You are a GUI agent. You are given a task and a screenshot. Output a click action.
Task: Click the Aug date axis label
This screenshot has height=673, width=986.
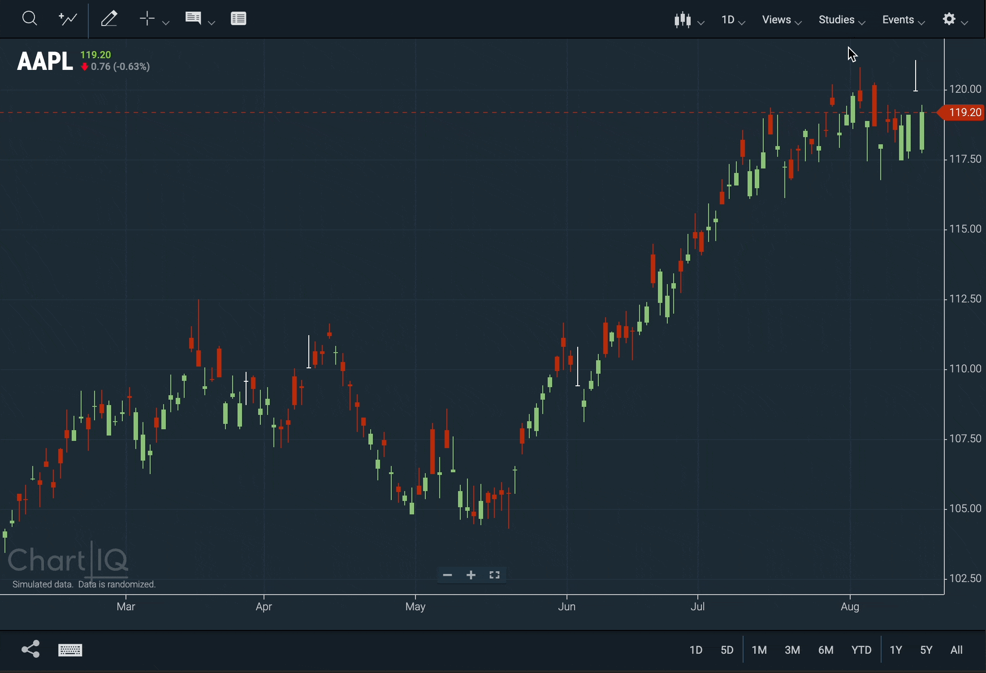[850, 607]
